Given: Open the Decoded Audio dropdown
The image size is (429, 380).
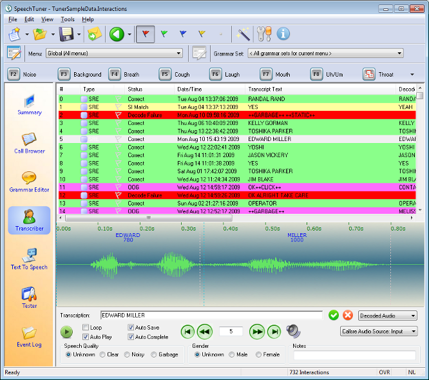Looking at the screenshot, I should (387, 316).
